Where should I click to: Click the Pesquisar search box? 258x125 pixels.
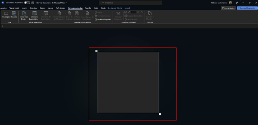[131, 3]
